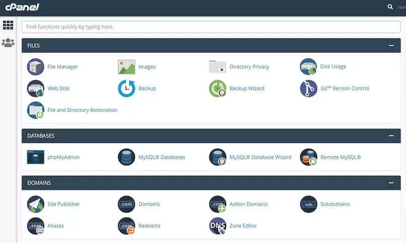Open the Directory Privacy folder icon
406x243 pixels.
click(x=217, y=67)
